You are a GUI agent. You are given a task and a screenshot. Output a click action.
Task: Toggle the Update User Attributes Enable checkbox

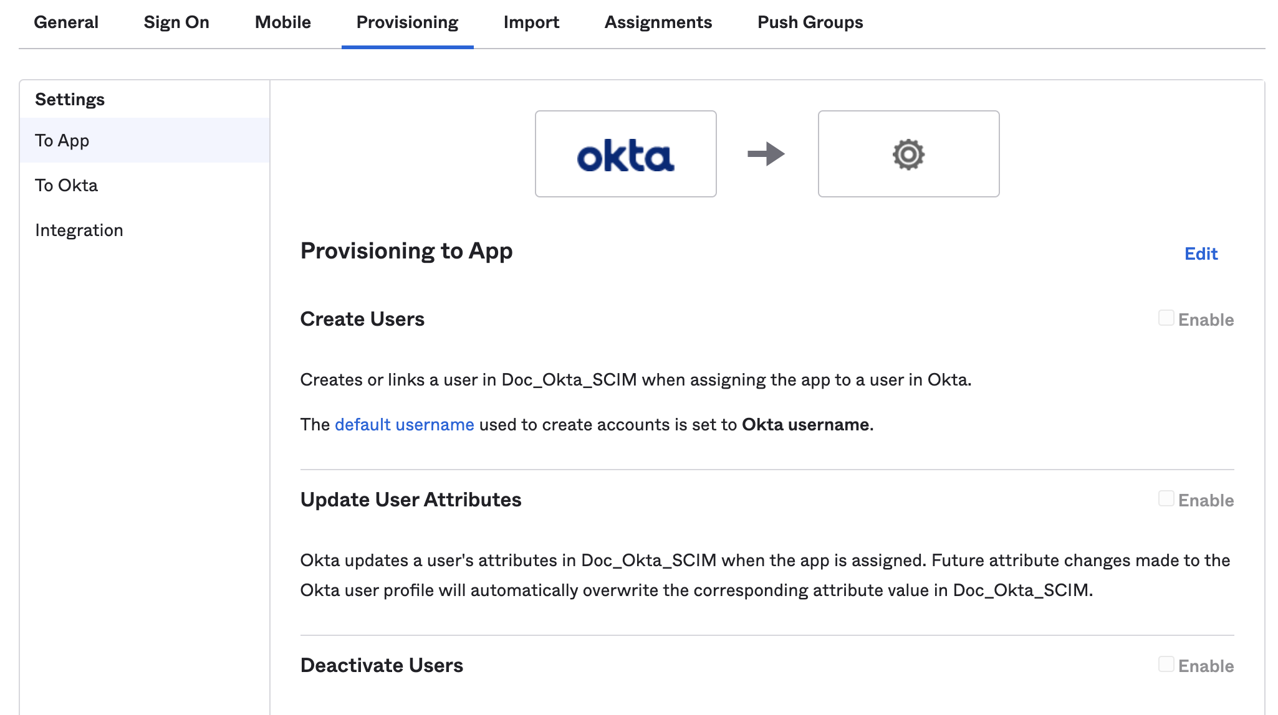(1166, 499)
